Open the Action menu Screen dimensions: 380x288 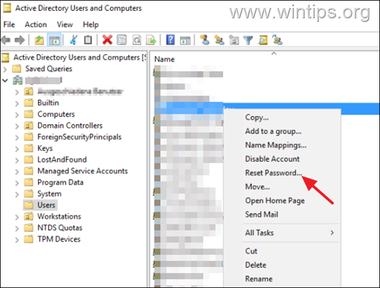tap(36, 24)
